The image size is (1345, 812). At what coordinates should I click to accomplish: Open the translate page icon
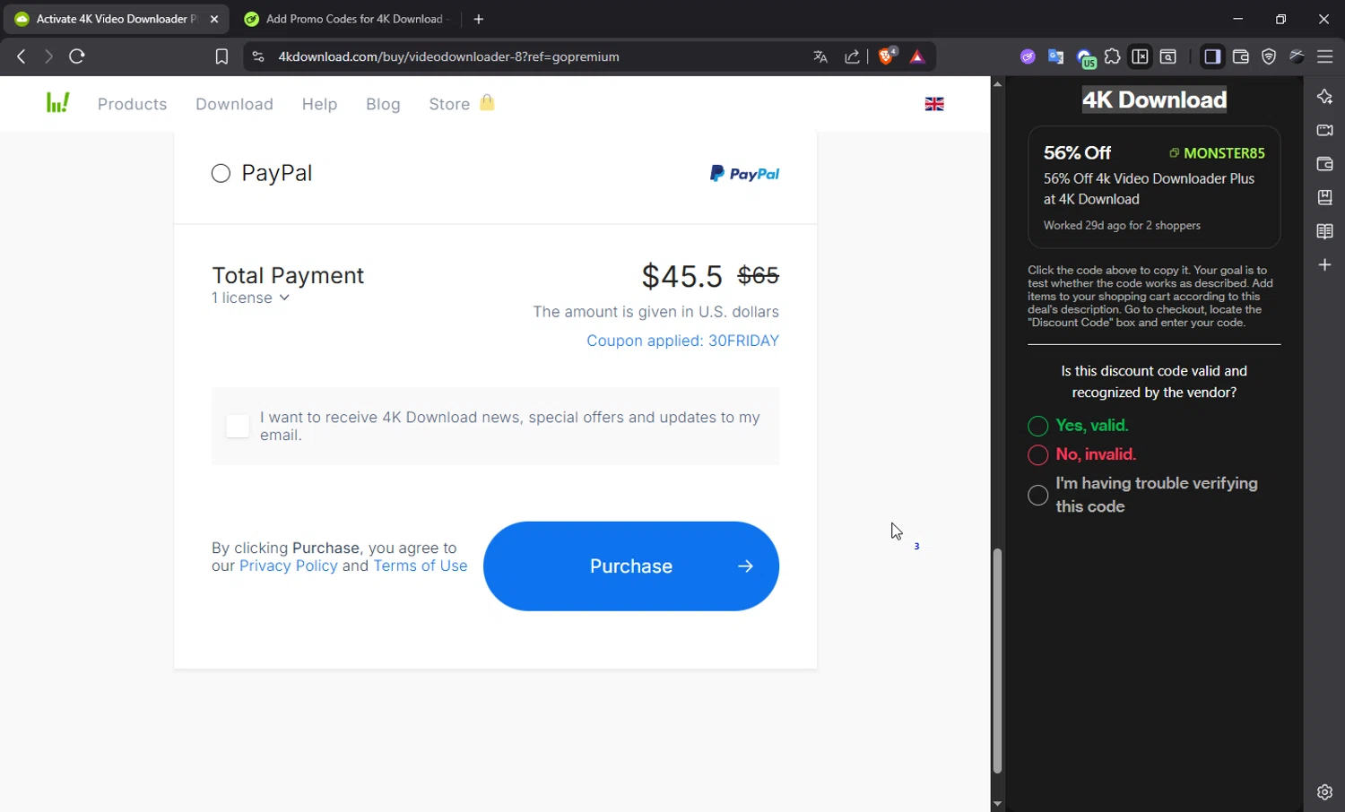point(820,56)
